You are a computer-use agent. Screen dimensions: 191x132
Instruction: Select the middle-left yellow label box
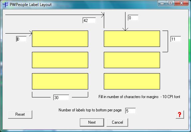[60, 60]
